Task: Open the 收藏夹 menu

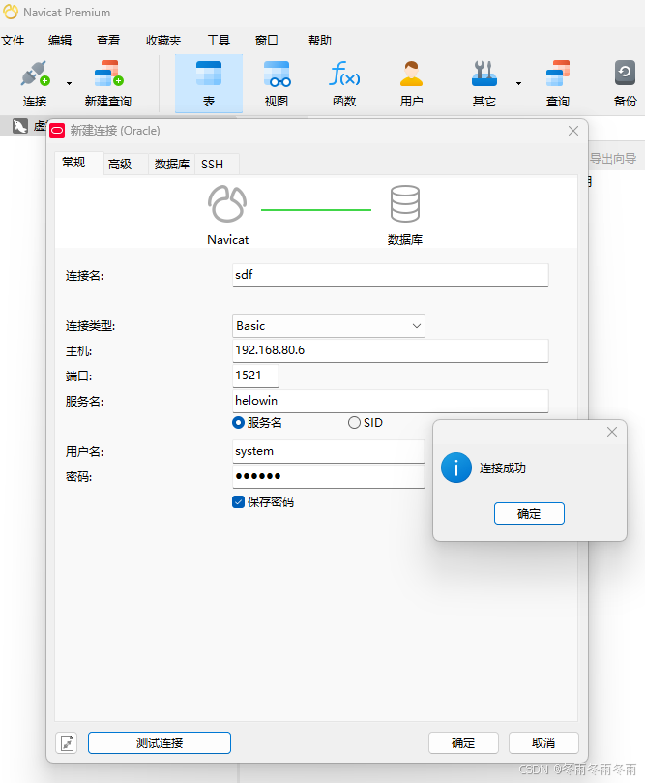Action: coord(163,41)
